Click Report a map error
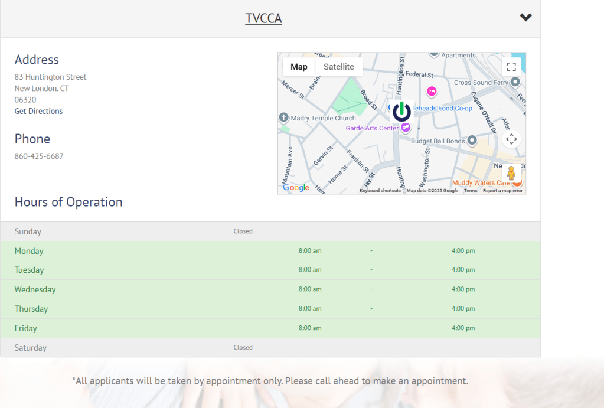This screenshot has width=604, height=408. tap(502, 191)
